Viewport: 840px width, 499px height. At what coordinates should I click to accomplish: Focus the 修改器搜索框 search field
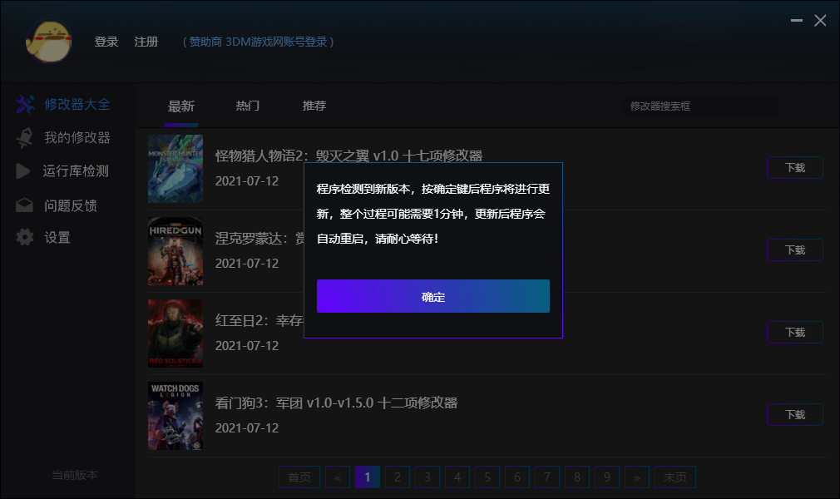coord(701,106)
